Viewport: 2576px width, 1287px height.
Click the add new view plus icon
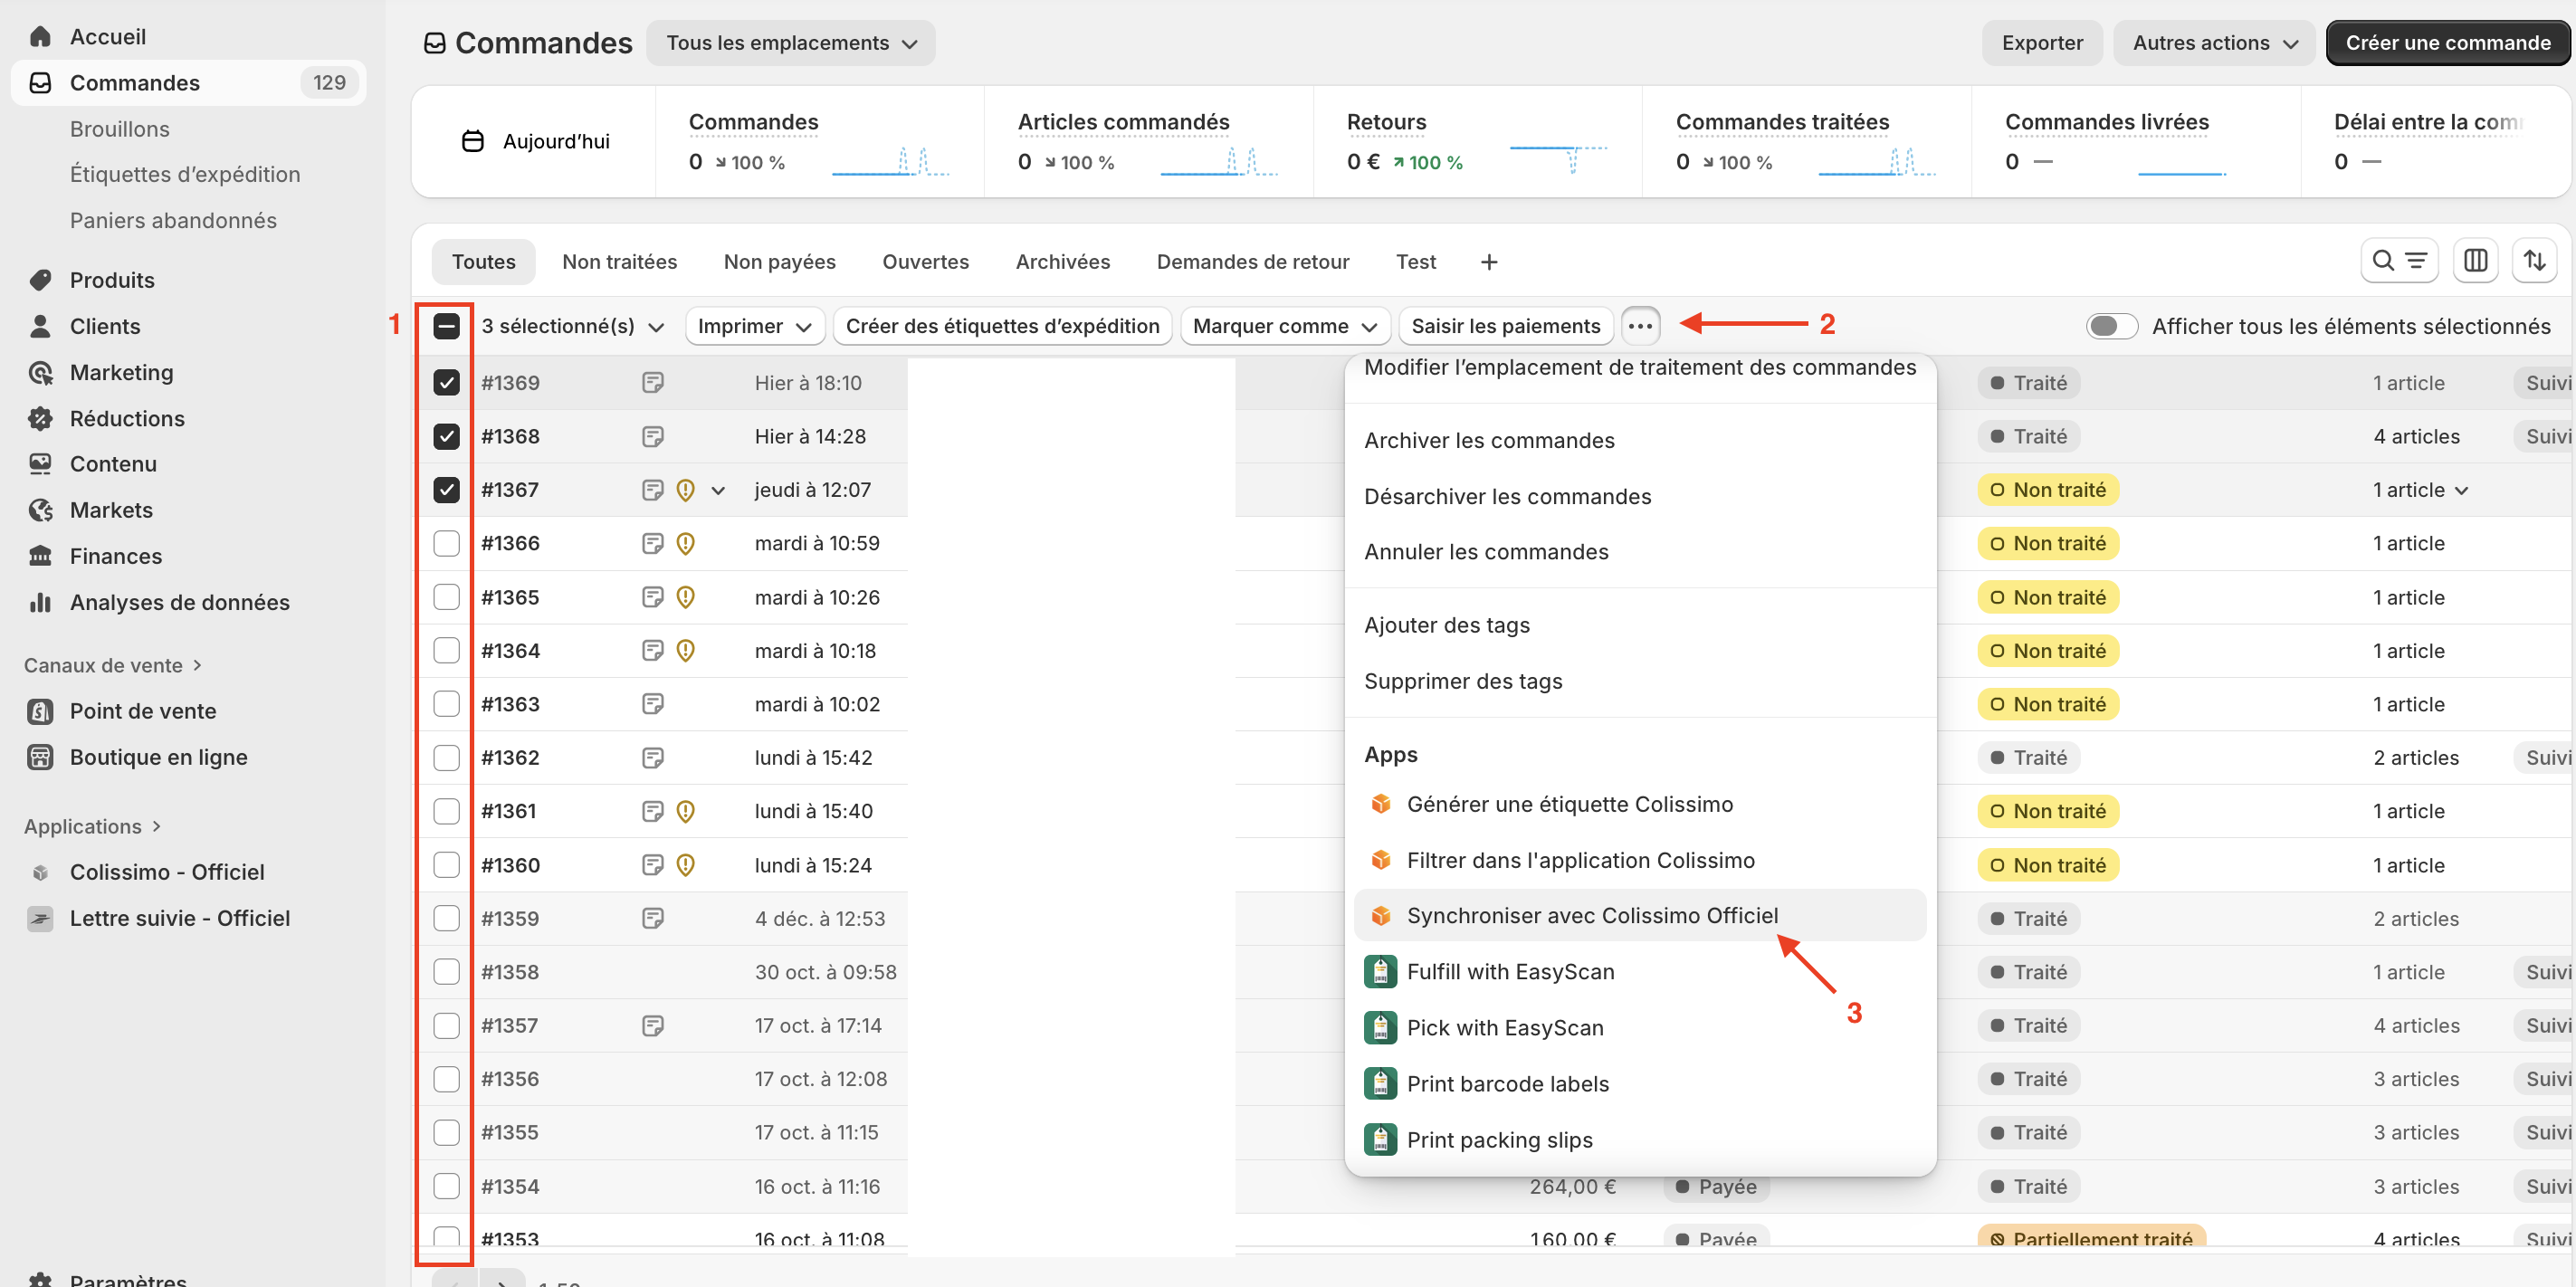[x=1488, y=262]
